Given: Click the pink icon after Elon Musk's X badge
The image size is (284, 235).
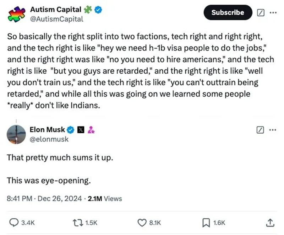Looking at the screenshot, I should (91, 130).
